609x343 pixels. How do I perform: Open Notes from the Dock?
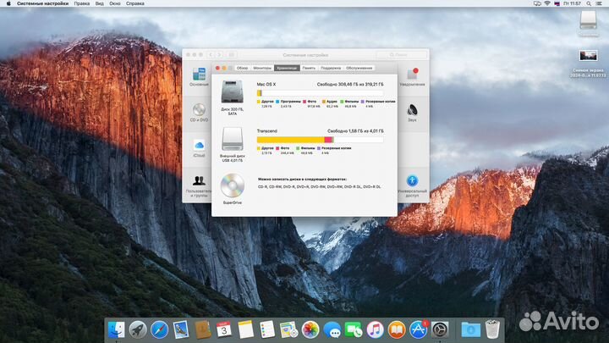click(245, 329)
